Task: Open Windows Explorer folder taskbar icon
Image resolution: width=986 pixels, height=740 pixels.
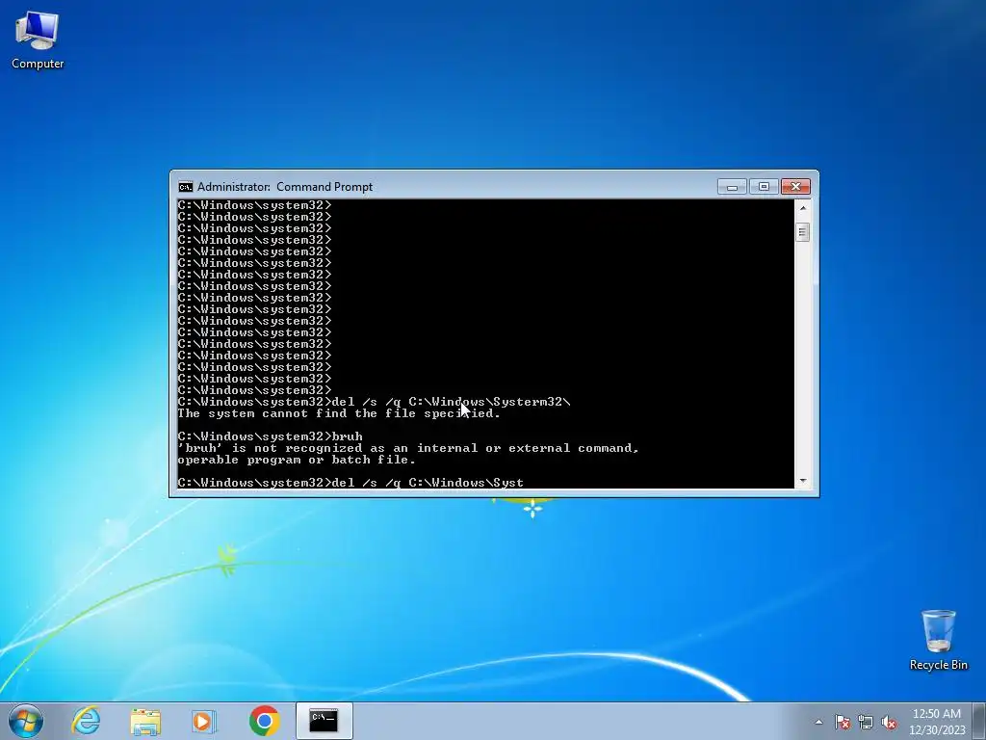Action: point(145,721)
